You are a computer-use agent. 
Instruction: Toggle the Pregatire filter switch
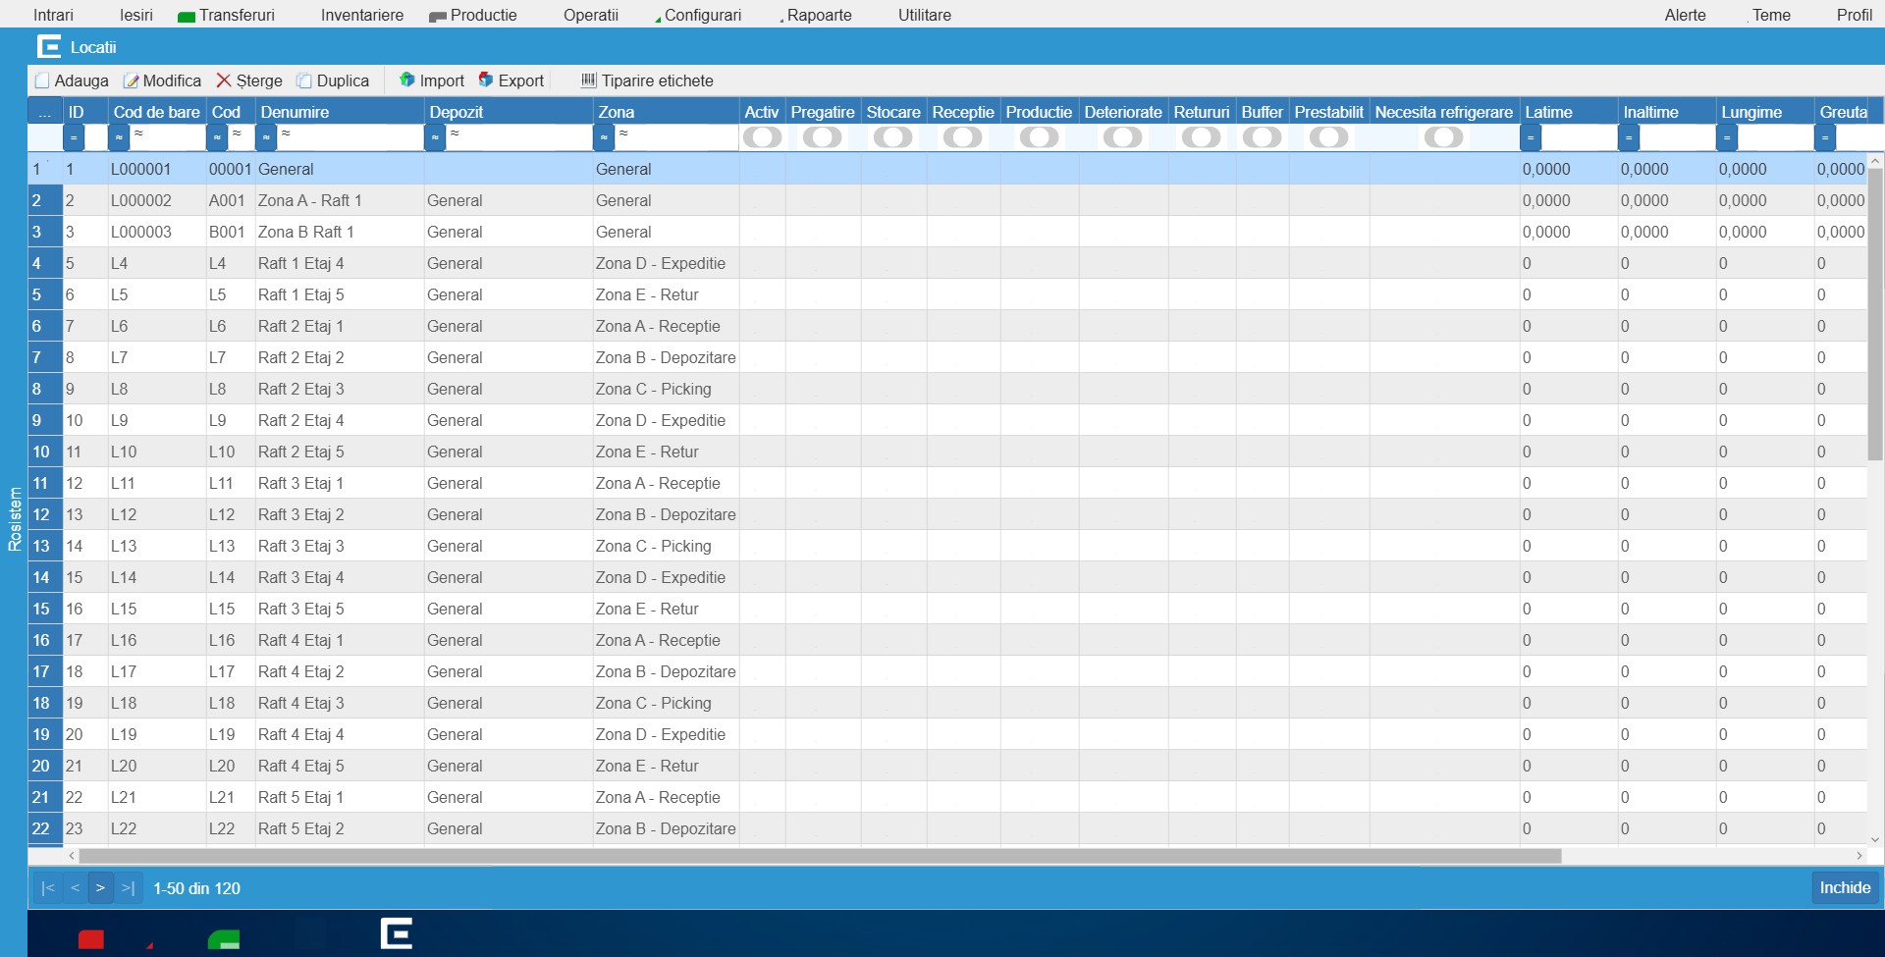pos(823,137)
